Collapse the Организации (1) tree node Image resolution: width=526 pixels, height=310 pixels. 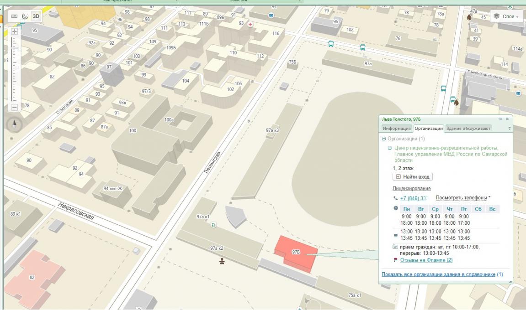tap(383, 139)
